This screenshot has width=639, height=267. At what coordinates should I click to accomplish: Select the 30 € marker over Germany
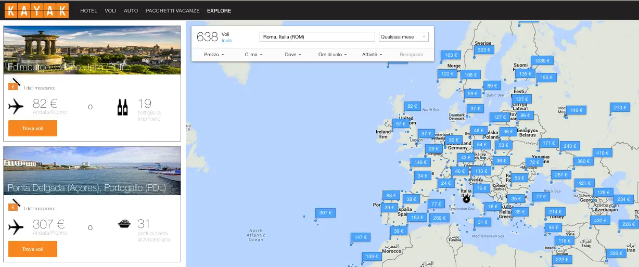tap(454, 140)
